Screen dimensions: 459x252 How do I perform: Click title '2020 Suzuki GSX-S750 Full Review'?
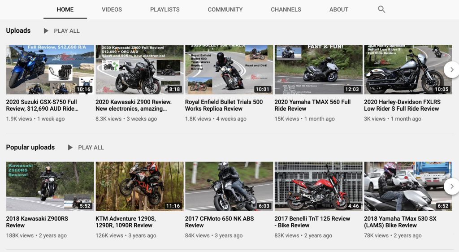point(42,105)
